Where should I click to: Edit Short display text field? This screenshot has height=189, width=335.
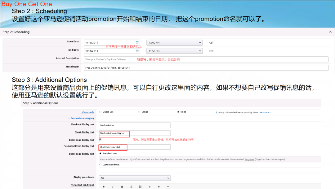[135, 133]
